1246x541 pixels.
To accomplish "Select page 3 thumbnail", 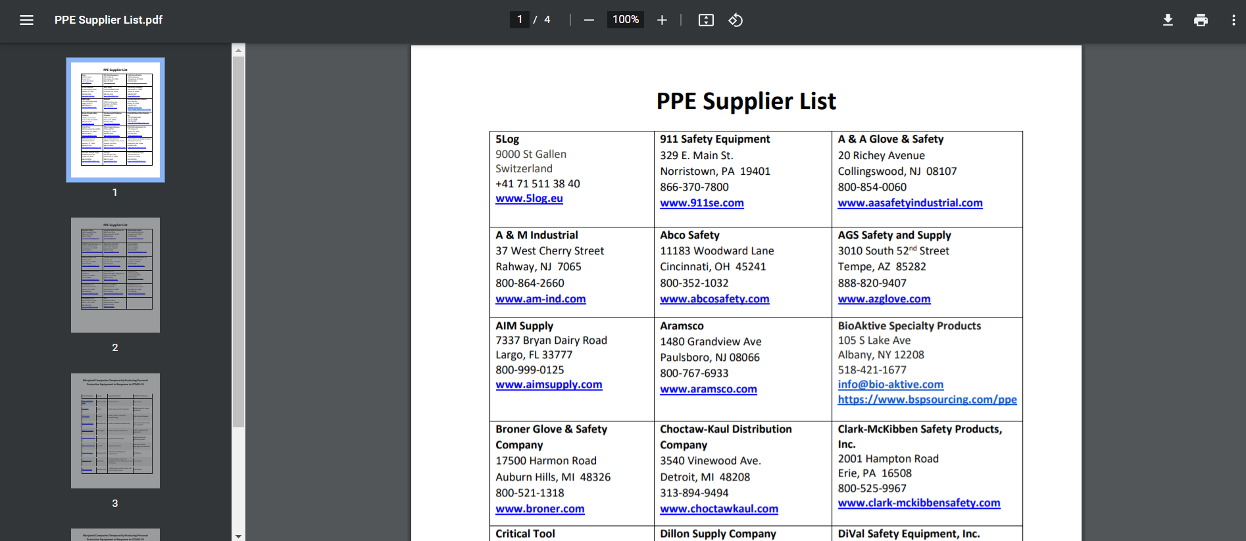I will (x=115, y=431).
